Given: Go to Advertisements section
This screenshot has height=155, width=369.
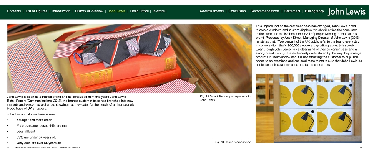Looking at the screenshot, I should click(x=211, y=11).
